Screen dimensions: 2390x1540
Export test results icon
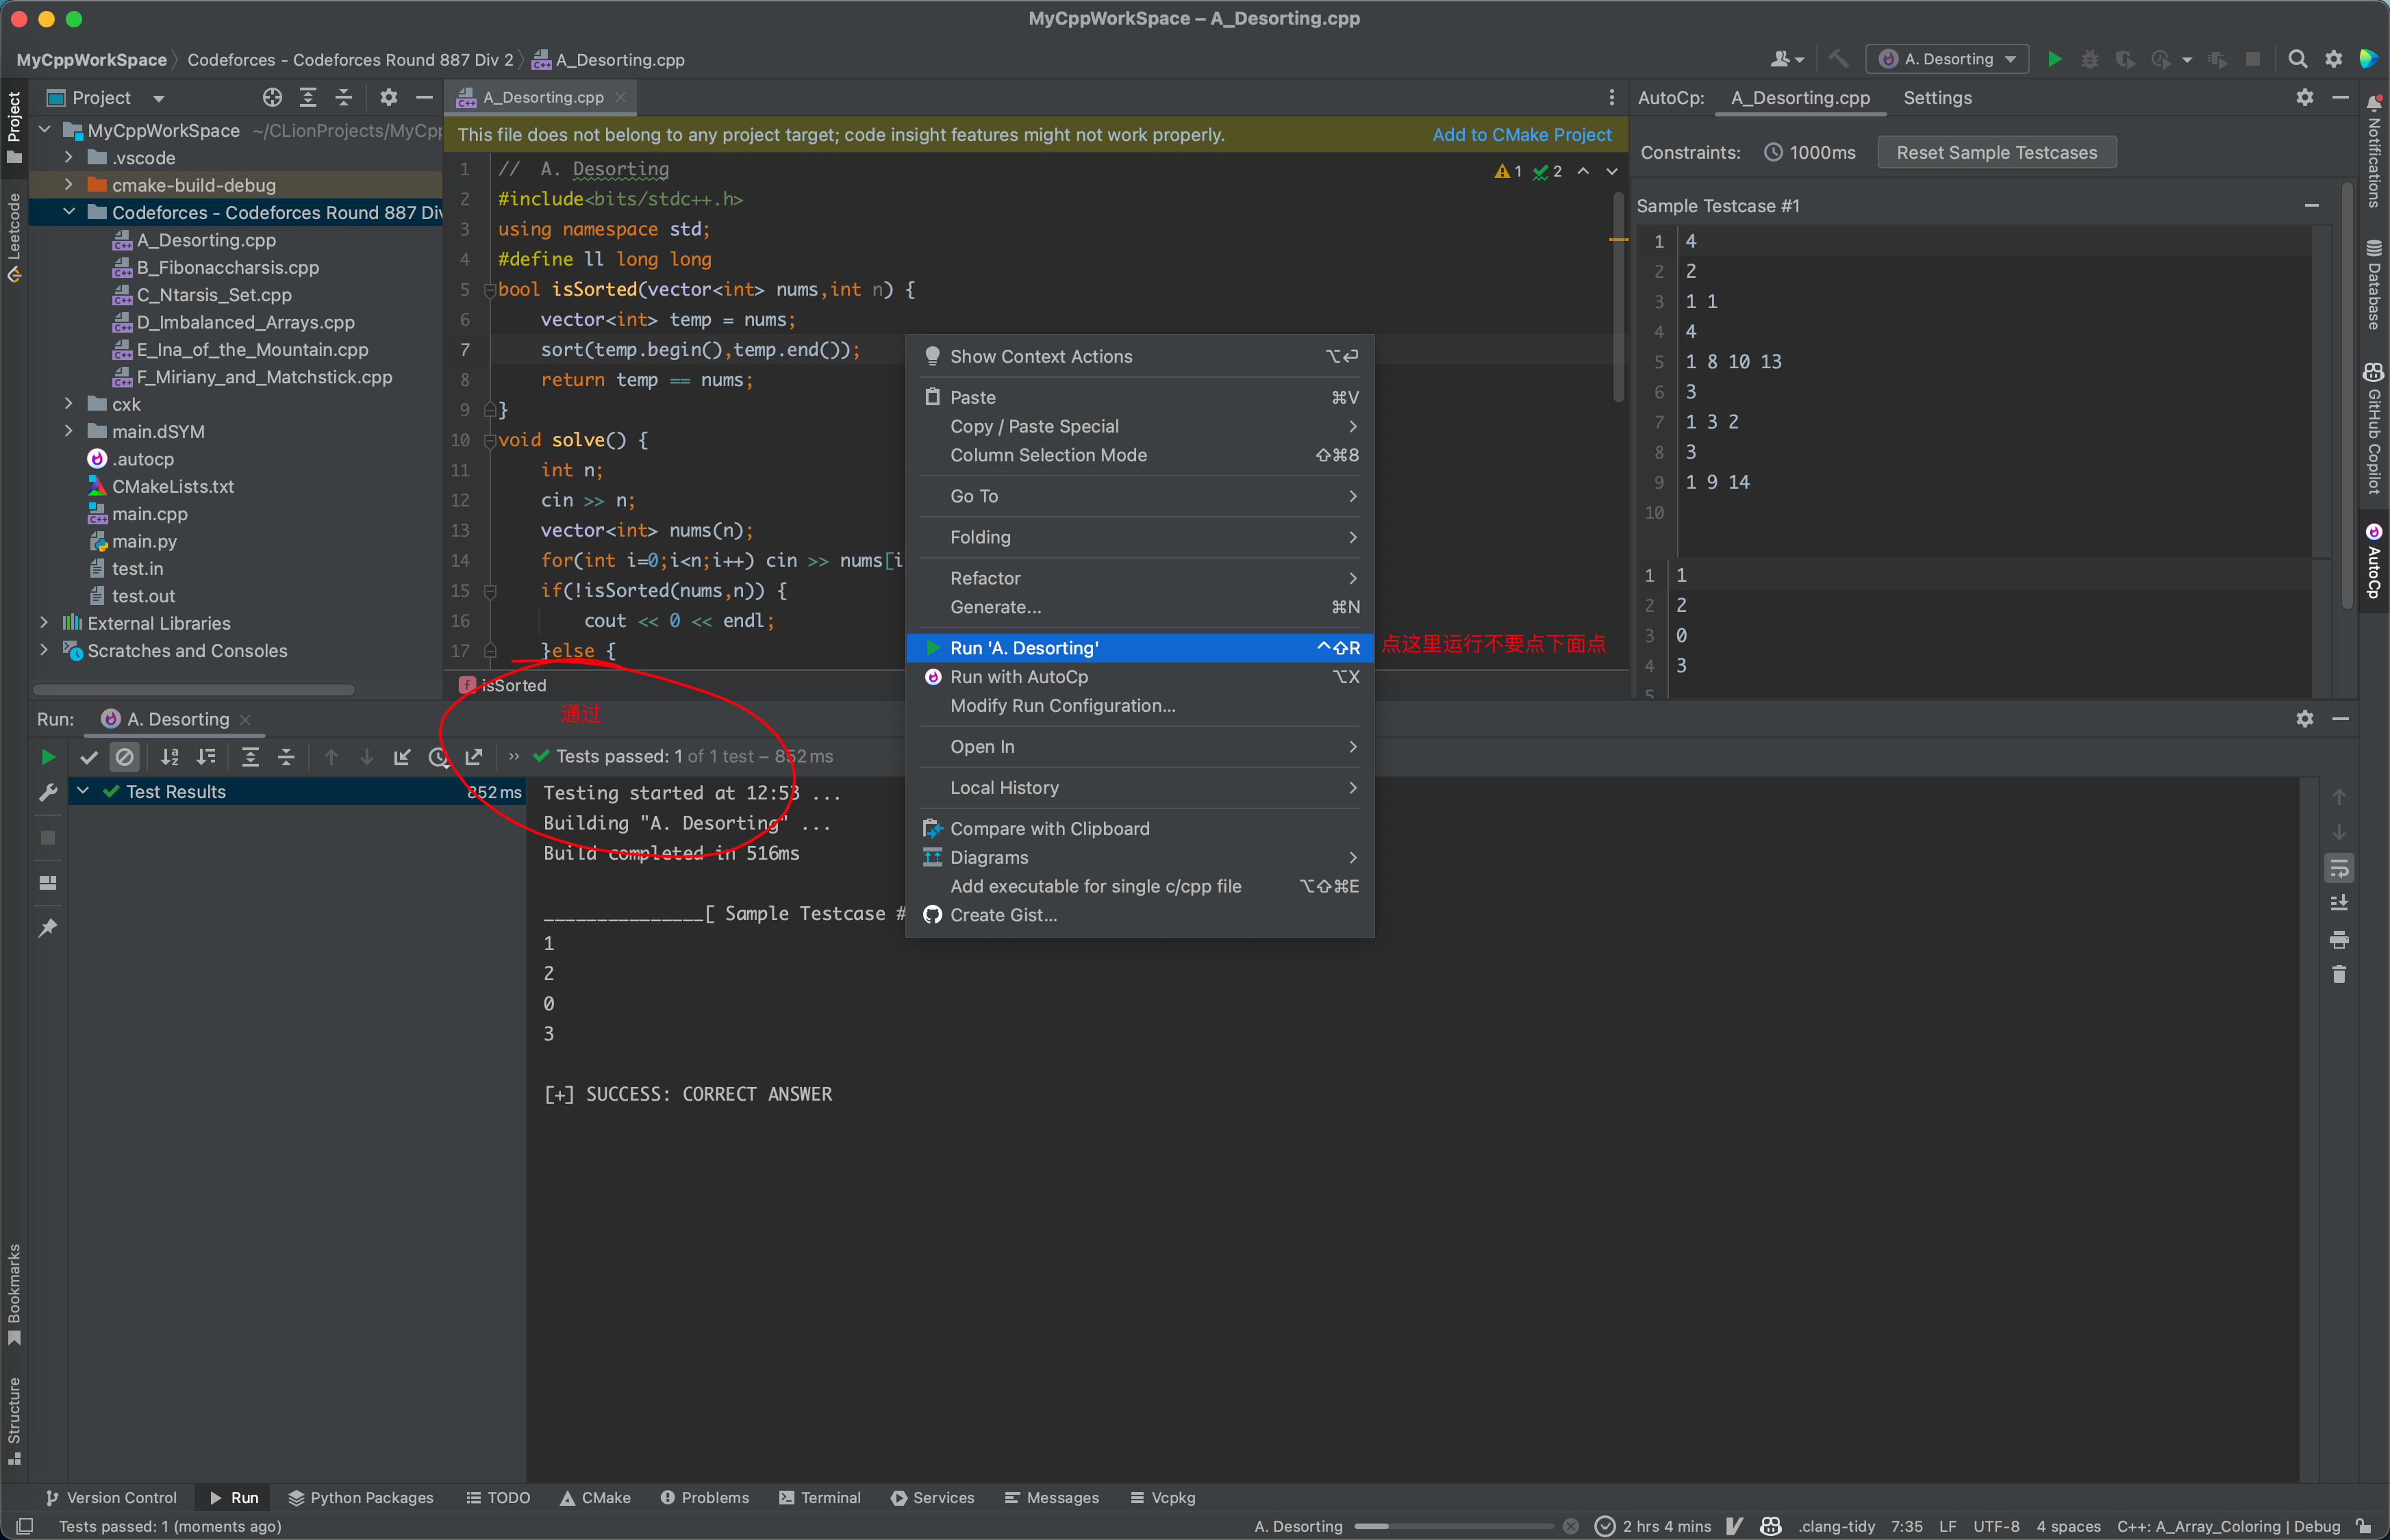coord(474,757)
